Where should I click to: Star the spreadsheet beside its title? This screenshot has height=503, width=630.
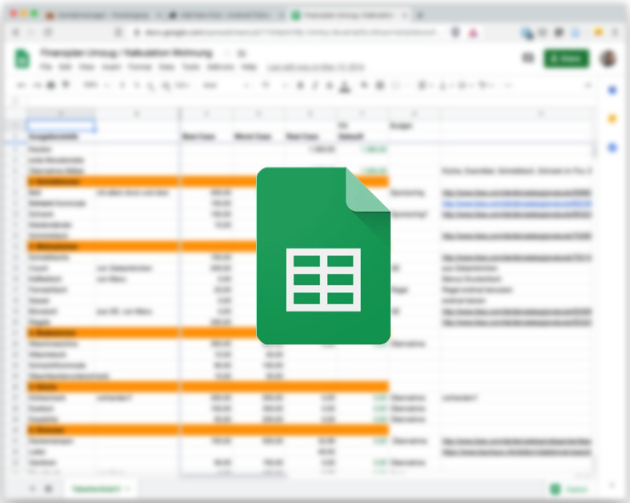pyautogui.click(x=227, y=53)
